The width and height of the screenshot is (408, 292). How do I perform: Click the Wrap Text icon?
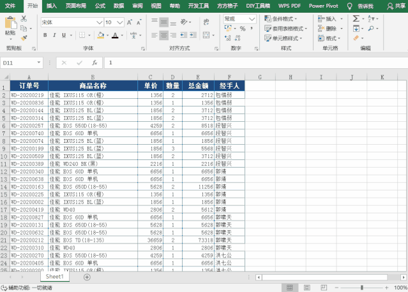pyautogui.click(x=206, y=22)
